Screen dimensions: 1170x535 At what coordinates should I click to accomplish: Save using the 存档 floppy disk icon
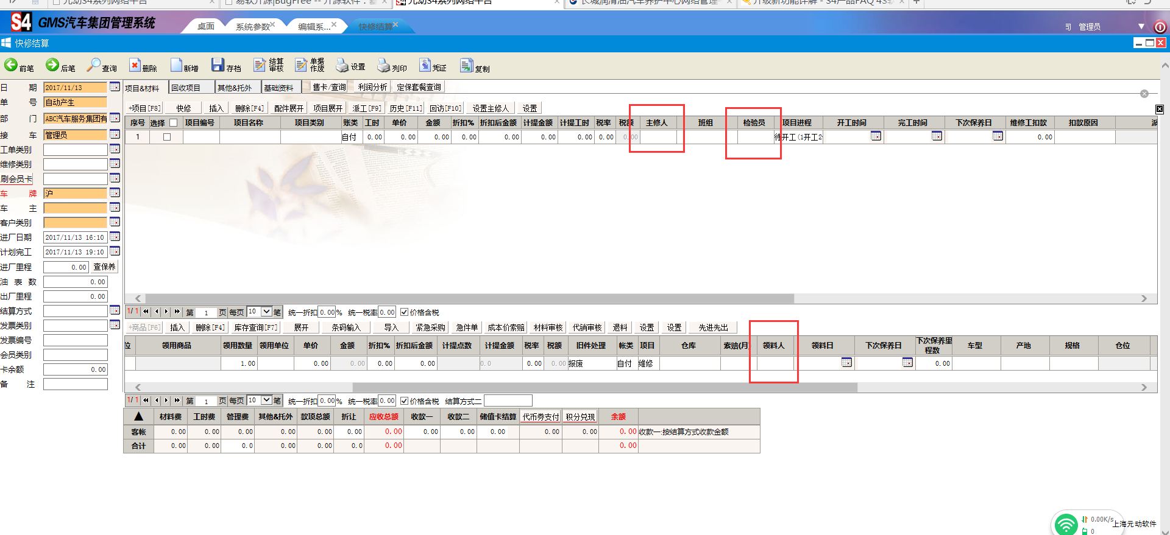tap(218, 65)
